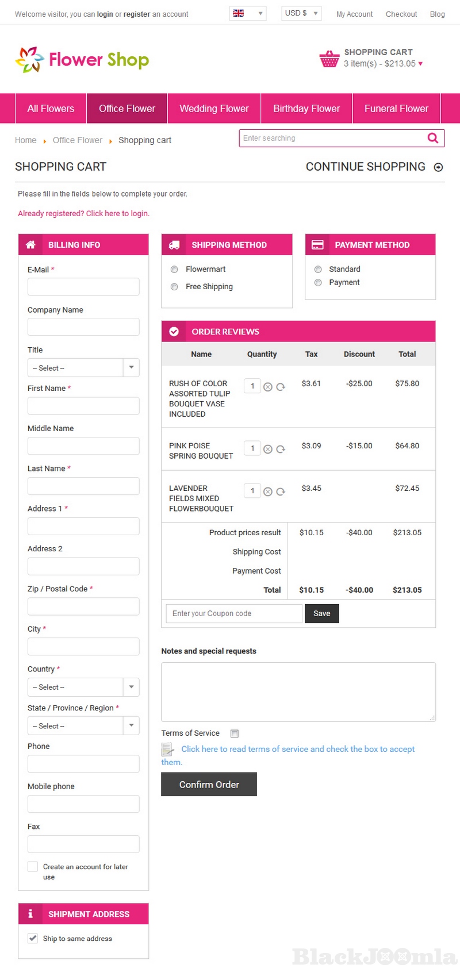Go to Wedding Flower menu

click(214, 109)
